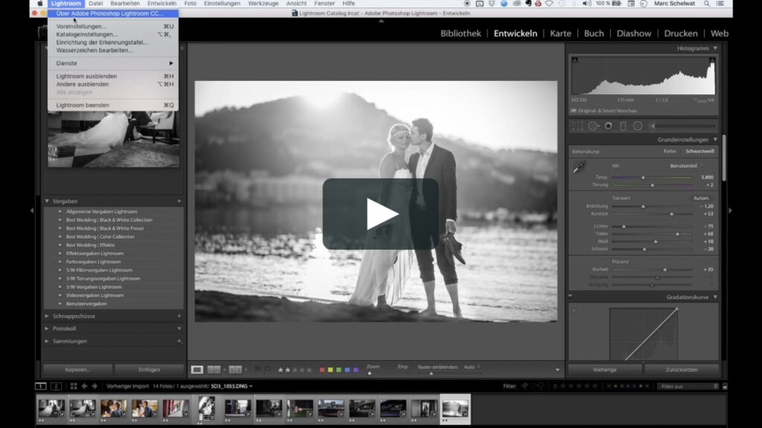The width and height of the screenshot is (762, 428).
Task: Switch treatment to Schwarzweiß
Action: click(699, 152)
